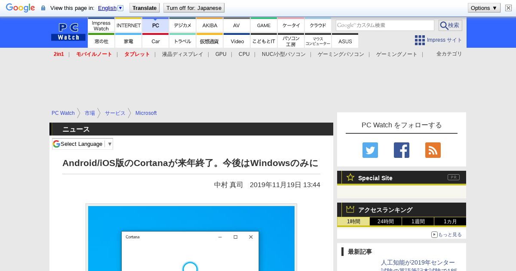Open the Impress サイト grid icon
Image resolution: width=516 pixels, height=271 pixels.
(420, 40)
